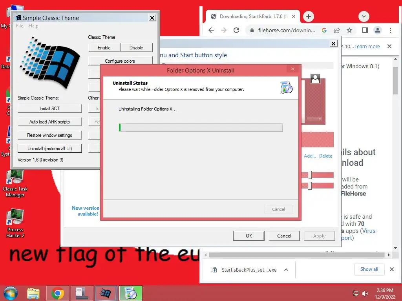This screenshot has width=402, height=301.
Task: Adjust the lower slider in settings dialog
Action: 310,185
